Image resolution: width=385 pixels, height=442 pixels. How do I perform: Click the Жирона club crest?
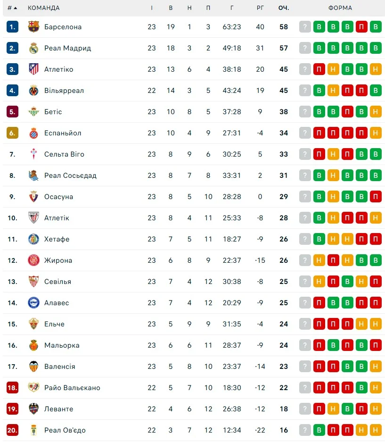[33, 260]
